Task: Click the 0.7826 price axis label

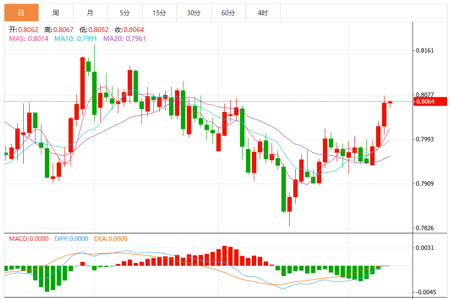Action: click(x=425, y=228)
